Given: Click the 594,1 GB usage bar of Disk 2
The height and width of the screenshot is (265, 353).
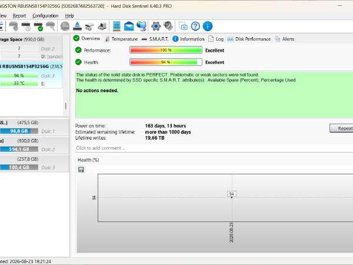Looking at the screenshot, I should pyautogui.click(x=19, y=149).
